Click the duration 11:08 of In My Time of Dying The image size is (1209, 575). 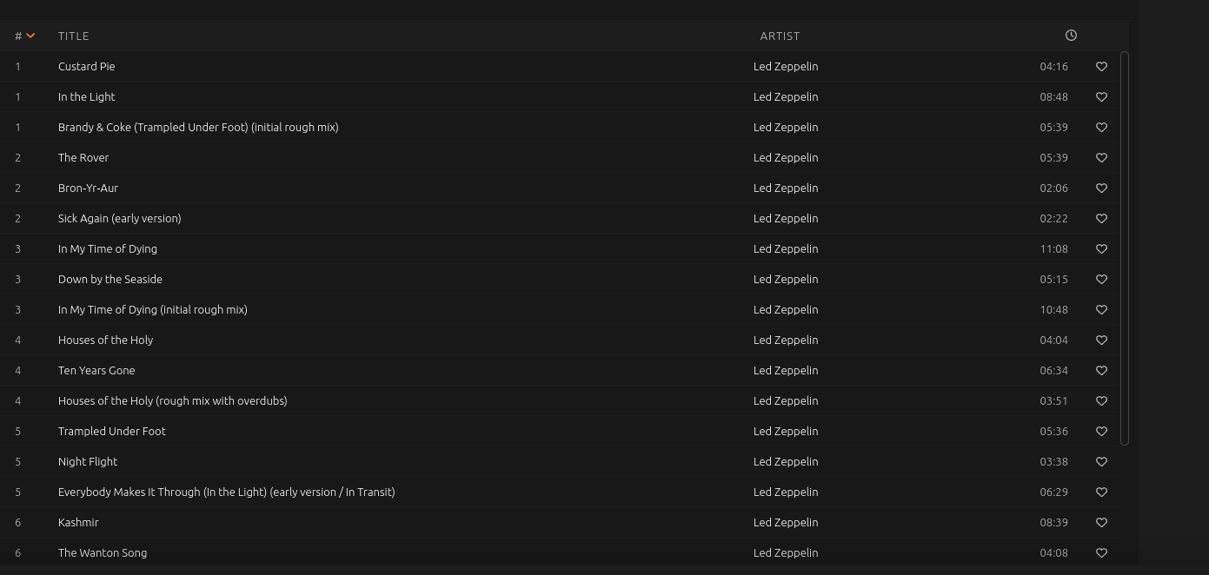click(1053, 248)
